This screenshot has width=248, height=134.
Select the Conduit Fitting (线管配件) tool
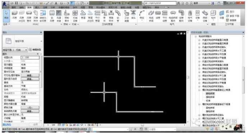(x=181, y=16)
